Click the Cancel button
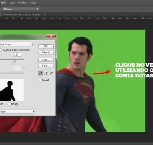153x145 pixels. pyautogui.click(x=46, y=52)
